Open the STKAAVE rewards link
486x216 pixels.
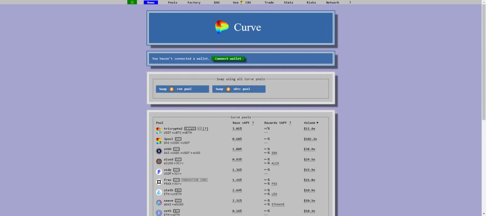click(x=278, y=204)
